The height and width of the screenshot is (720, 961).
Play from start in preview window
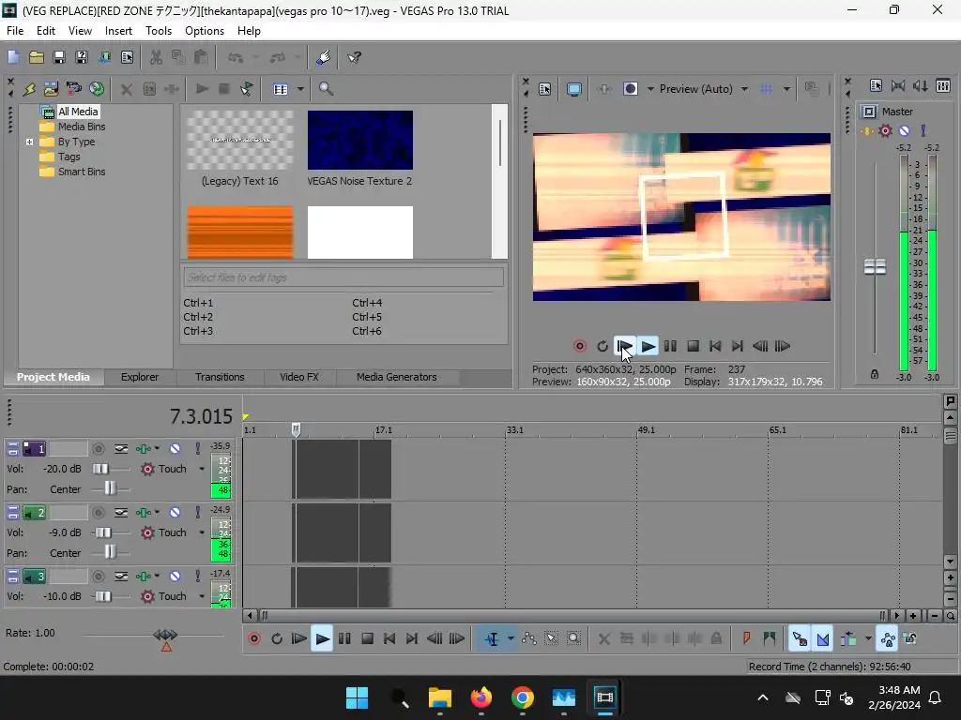pos(625,346)
